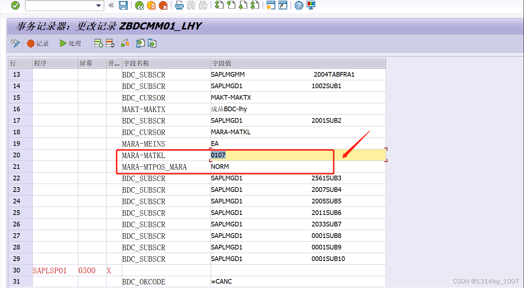Save the recording with floppy disk icon

pyautogui.click(x=123, y=5)
